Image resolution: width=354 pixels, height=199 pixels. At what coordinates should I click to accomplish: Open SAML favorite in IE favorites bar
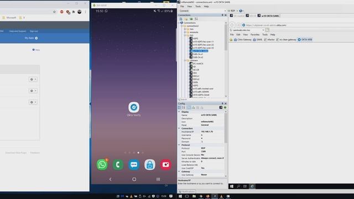[258, 40]
